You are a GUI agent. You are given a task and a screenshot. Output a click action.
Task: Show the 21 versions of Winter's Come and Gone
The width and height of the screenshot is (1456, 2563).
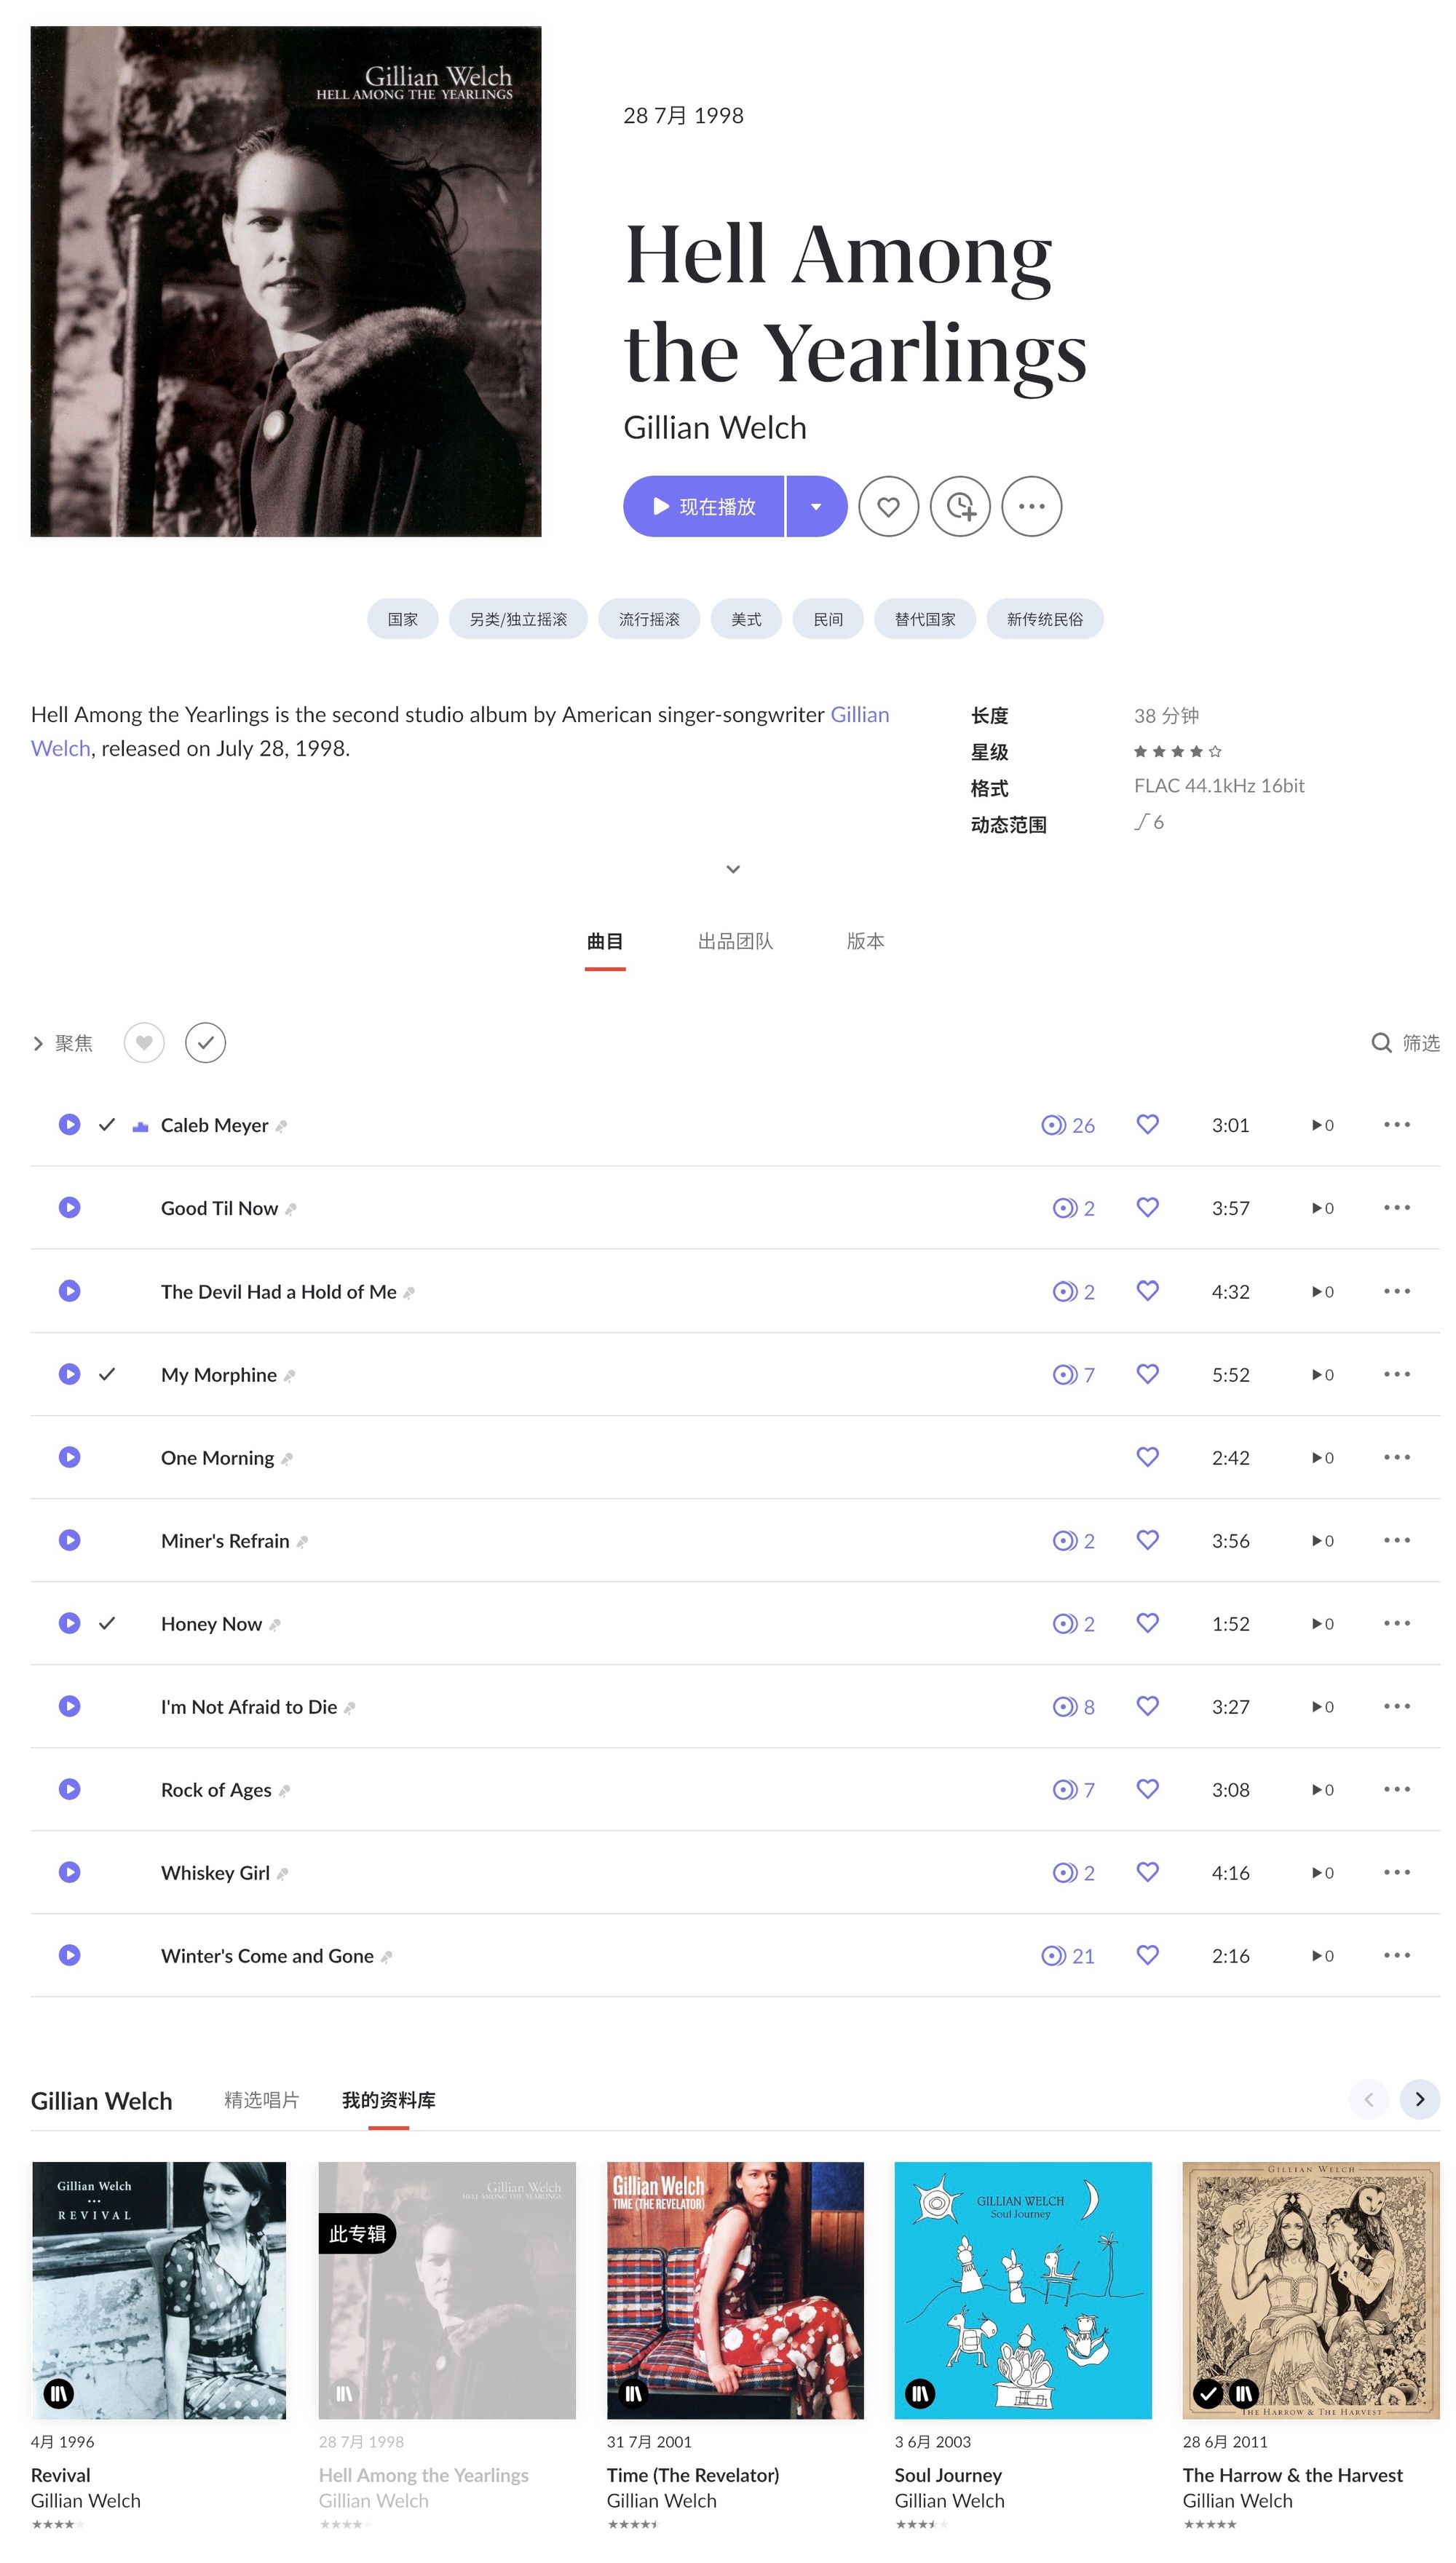coord(1068,1956)
